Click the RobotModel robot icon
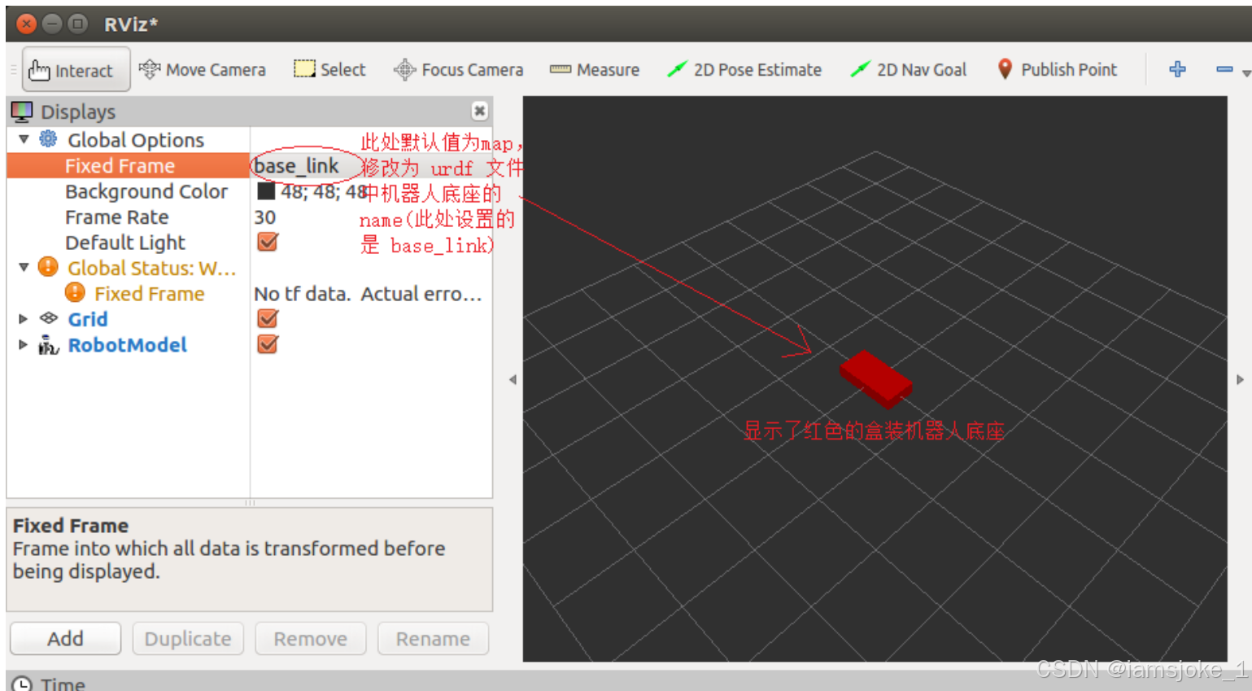Viewport: 1252px width, 691px height. 49,344
